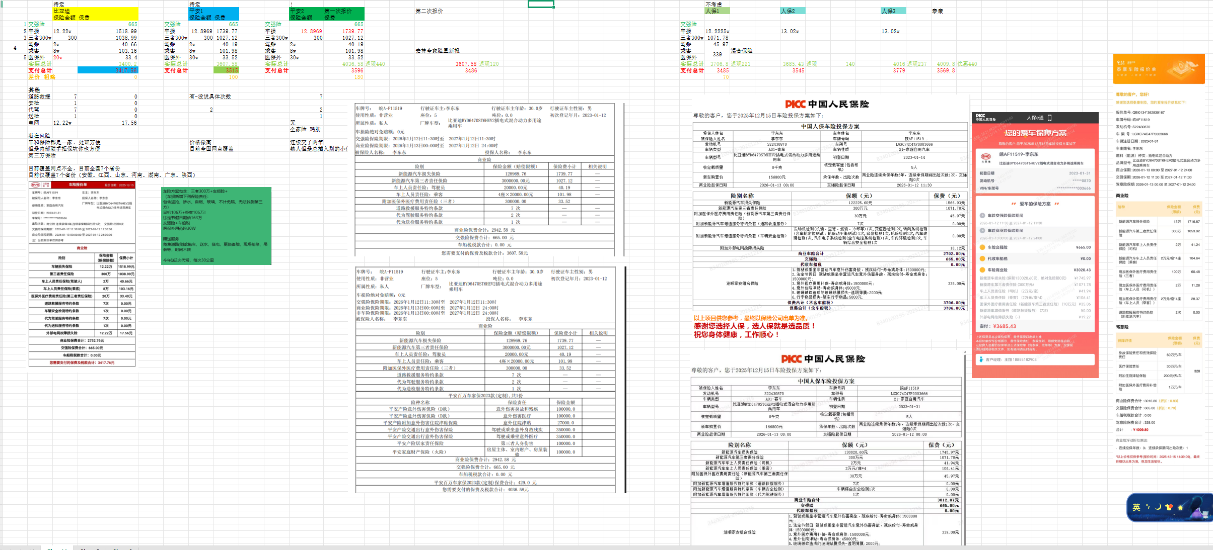Click the customer manager icon beside 客户经理
1213x550 pixels.
[x=980, y=359]
